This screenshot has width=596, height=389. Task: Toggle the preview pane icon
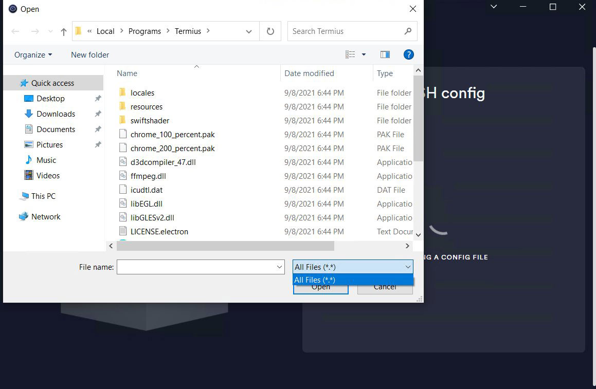pos(385,54)
